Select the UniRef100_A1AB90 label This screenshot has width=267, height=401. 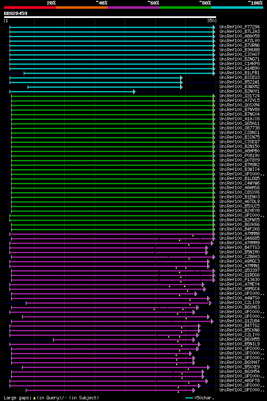(x=239, y=68)
